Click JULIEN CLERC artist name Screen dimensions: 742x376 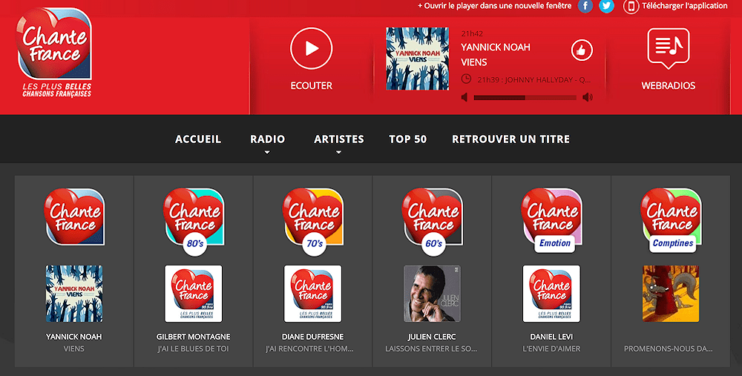(432, 337)
